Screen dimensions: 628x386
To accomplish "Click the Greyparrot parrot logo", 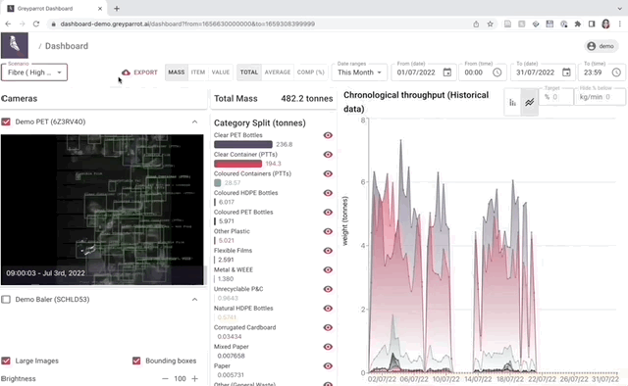I will coord(15,45).
